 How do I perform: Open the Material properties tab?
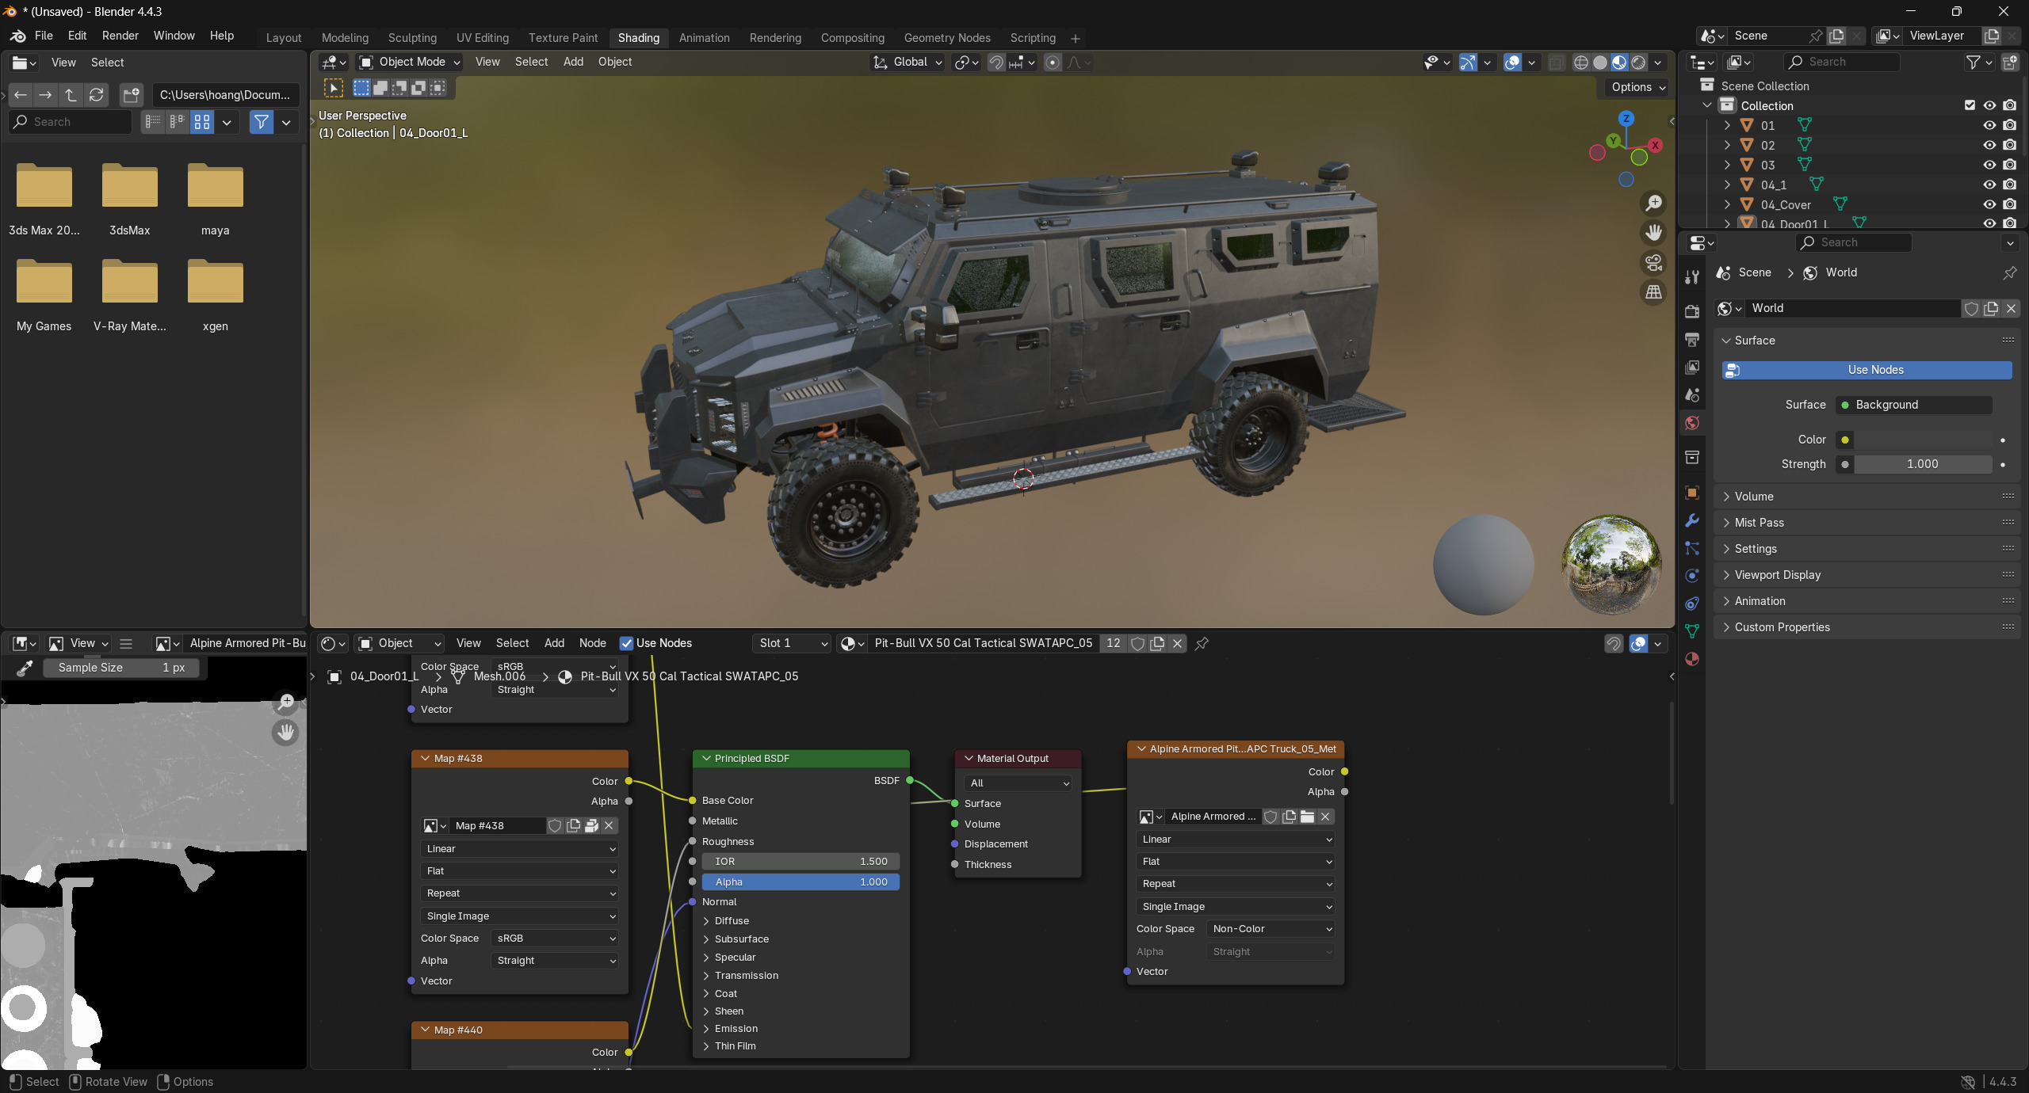click(1692, 659)
